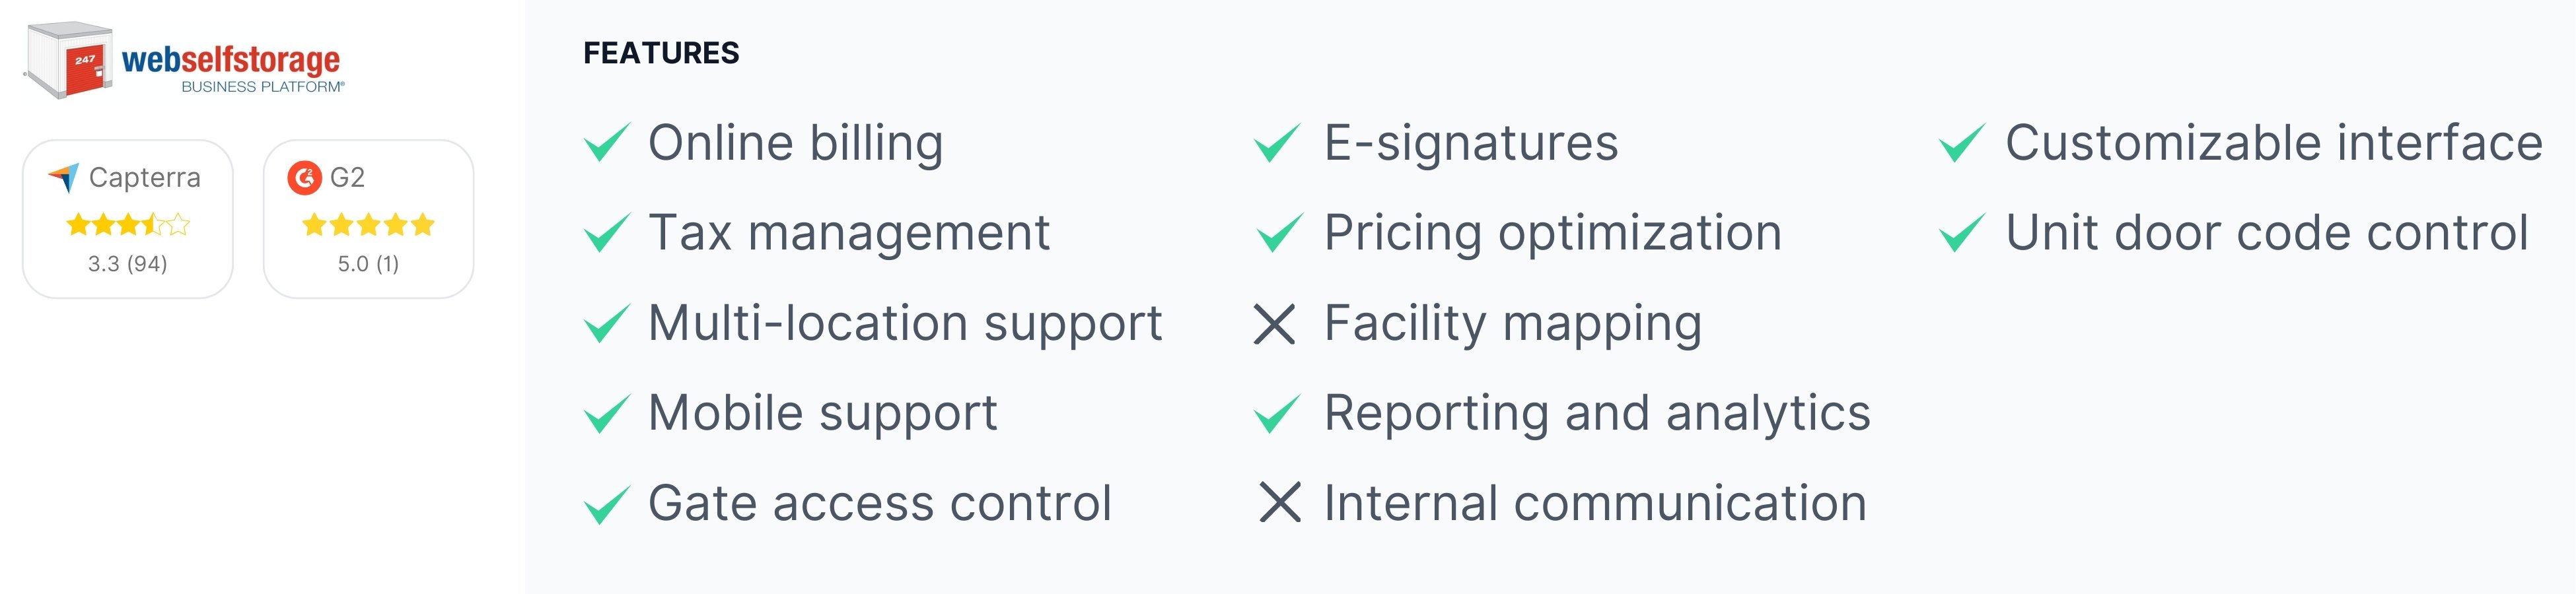Click the FEATURES heading
Image resolution: width=2576 pixels, height=594 pixels.
point(661,53)
